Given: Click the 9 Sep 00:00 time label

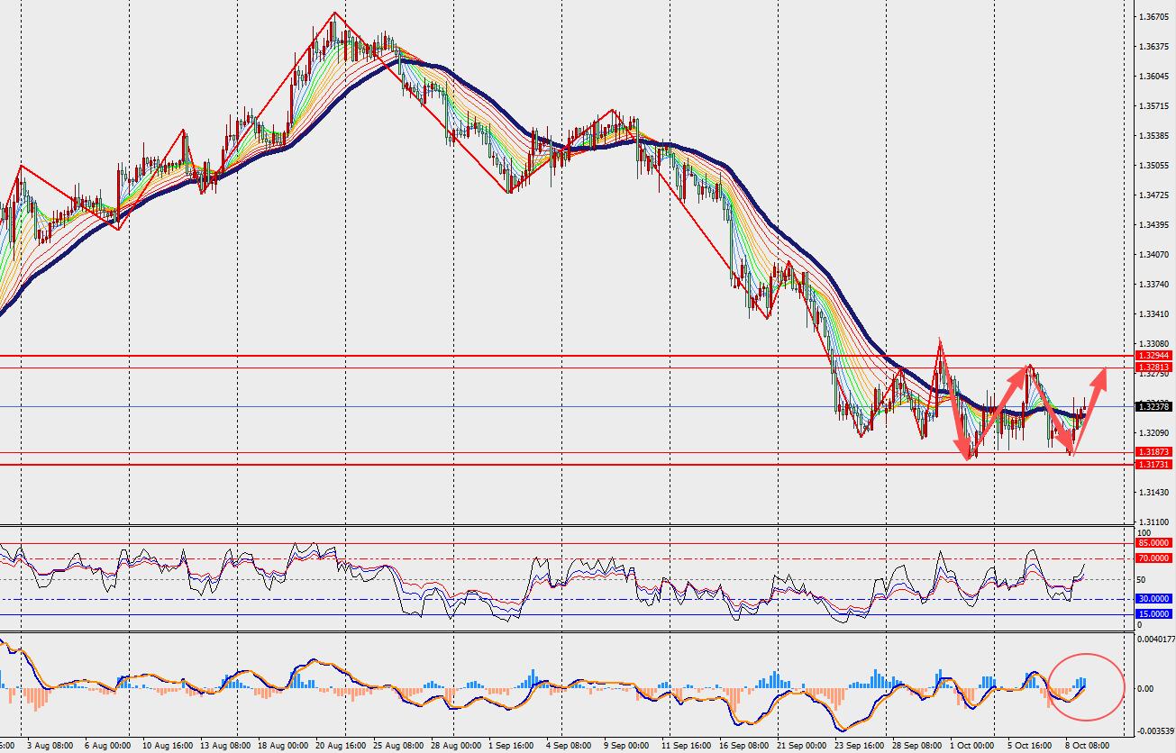Looking at the screenshot, I should (x=625, y=746).
